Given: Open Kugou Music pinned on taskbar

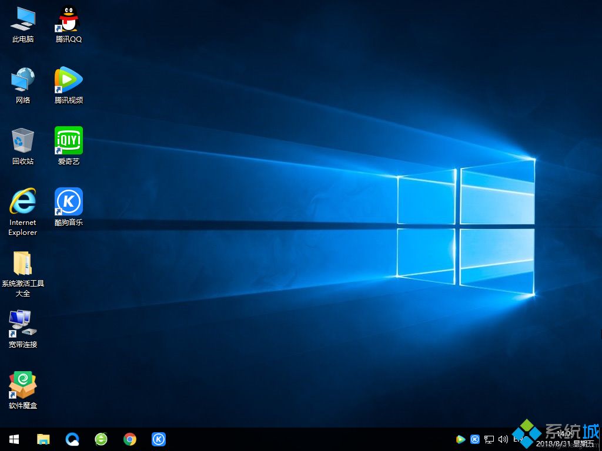Looking at the screenshot, I should pyautogui.click(x=158, y=439).
